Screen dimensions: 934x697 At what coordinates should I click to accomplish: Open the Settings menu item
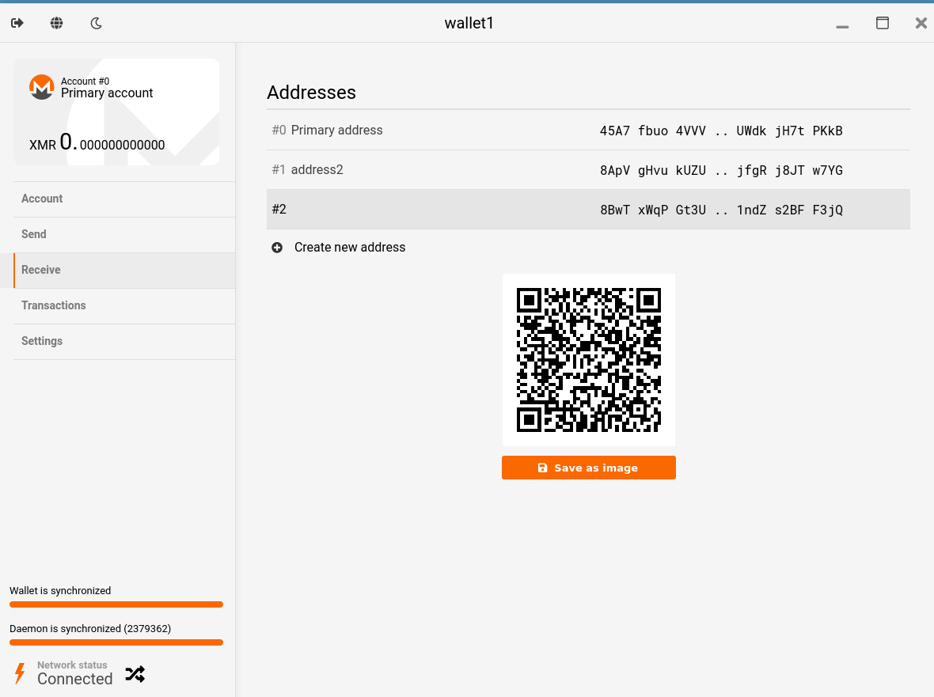pyautogui.click(x=124, y=342)
